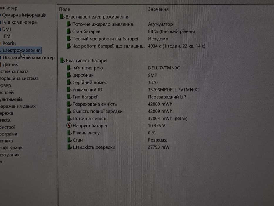274x206 pixels.
Task: Select the value 27793 mW
Action: pyautogui.click(x=159, y=147)
